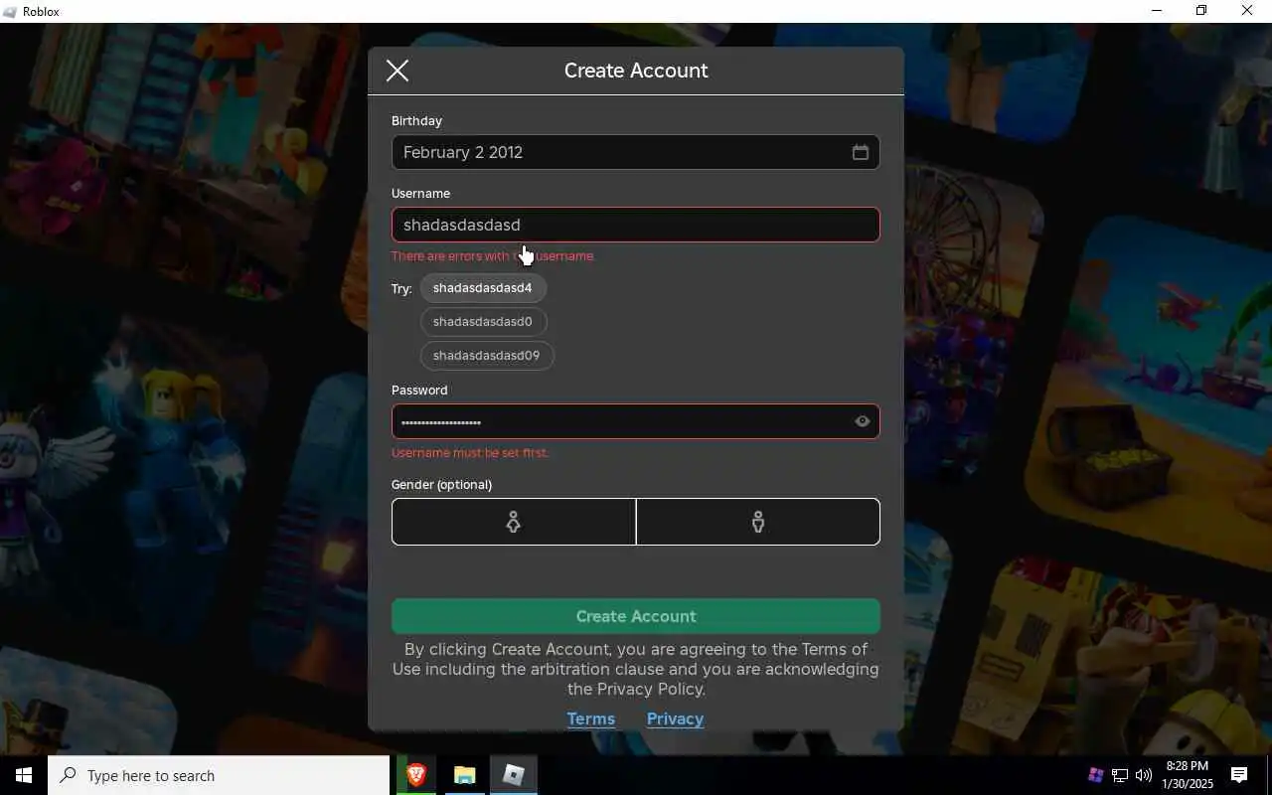Click the 'There are errors with the username.' message
Screen dimensions: 1272x795
493,256
